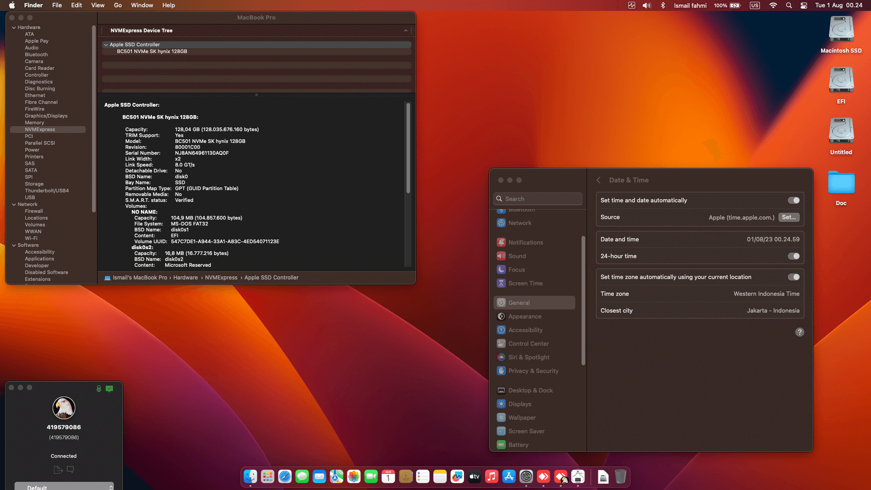Click the file transfer icon in the connection window

pyautogui.click(x=58, y=470)
